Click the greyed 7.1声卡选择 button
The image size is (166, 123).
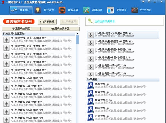[69, 22]
